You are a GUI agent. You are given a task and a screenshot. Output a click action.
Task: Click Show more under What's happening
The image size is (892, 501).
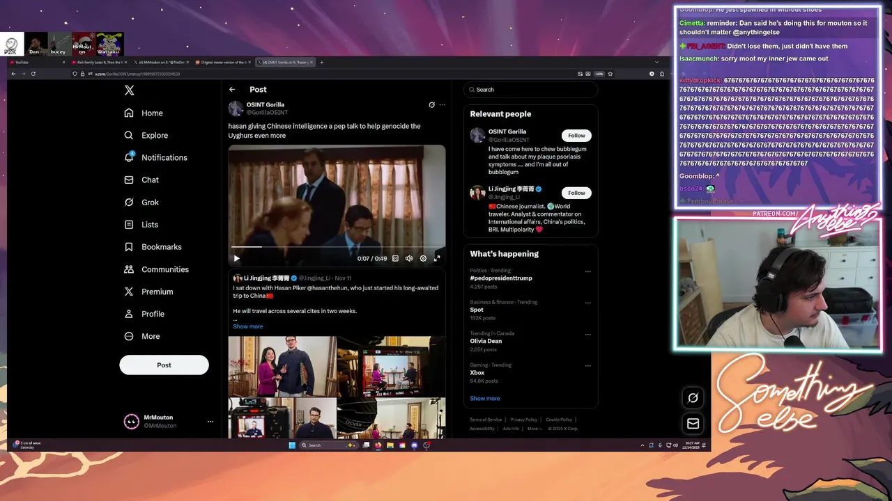click(x=485, y=398)
